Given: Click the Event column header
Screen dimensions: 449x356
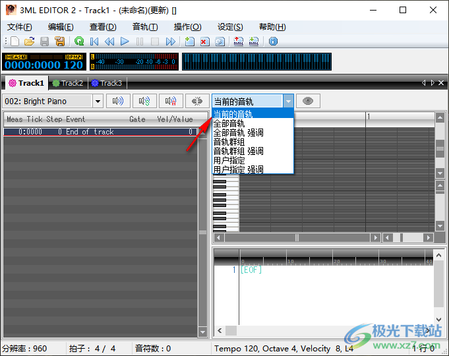Looking at the screenshot, I should (76, 119).
